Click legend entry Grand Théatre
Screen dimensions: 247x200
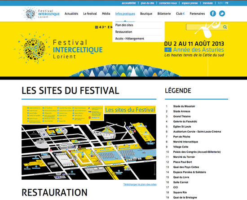182,116
